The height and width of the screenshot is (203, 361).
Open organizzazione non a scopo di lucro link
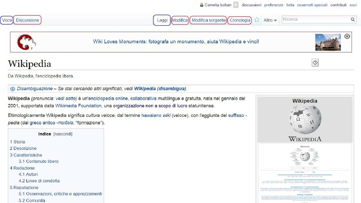150,106
